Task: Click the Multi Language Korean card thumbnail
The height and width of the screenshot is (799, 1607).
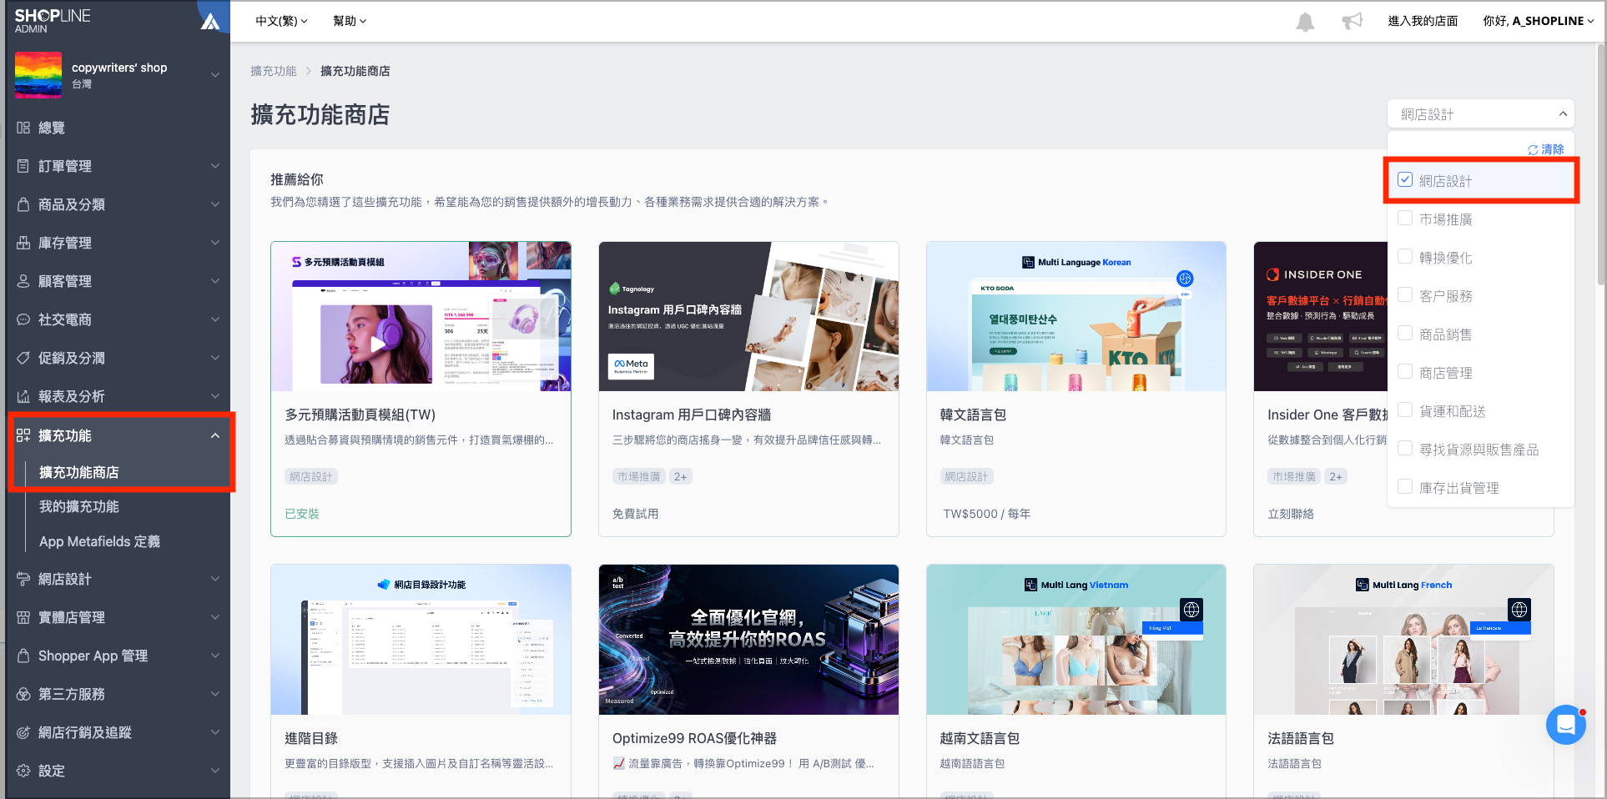Action: tap(1076, 316)
